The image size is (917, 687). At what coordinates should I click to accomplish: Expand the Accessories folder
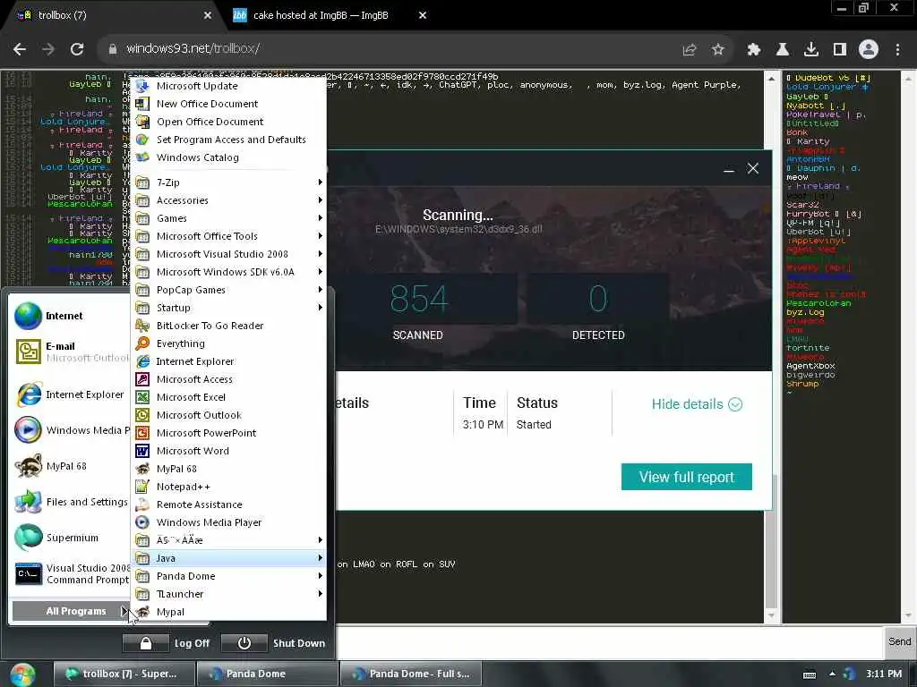(x=228, y=200)
